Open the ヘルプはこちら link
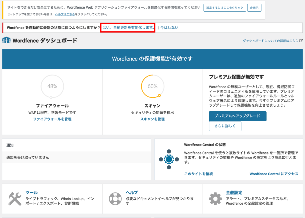305x218 pixels. [65, 14]
